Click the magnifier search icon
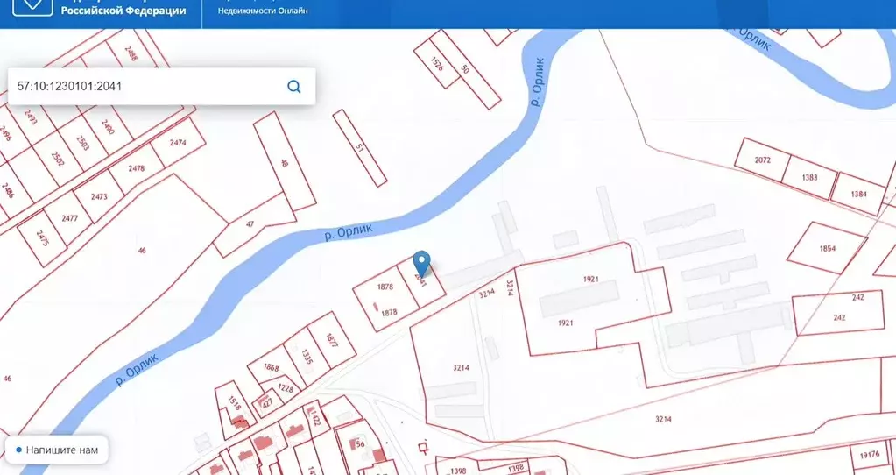 click(293, 86)
